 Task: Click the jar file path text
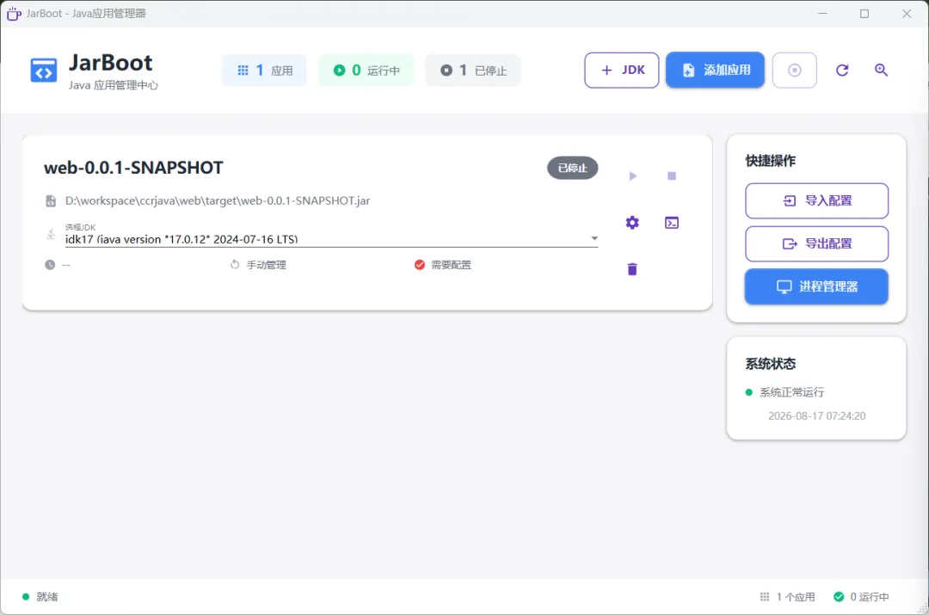coord(218,200)
